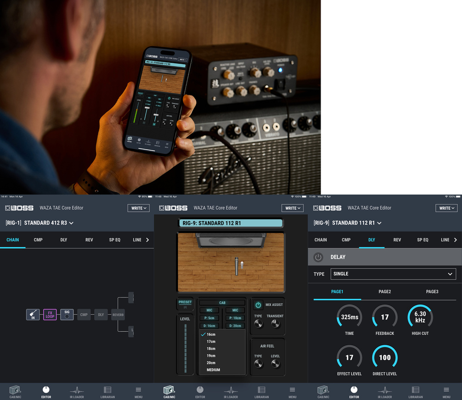Adjust the TIME 325ms knob
Screen dimensions: 462x400
pyautogui.click(x=349, y=317)
